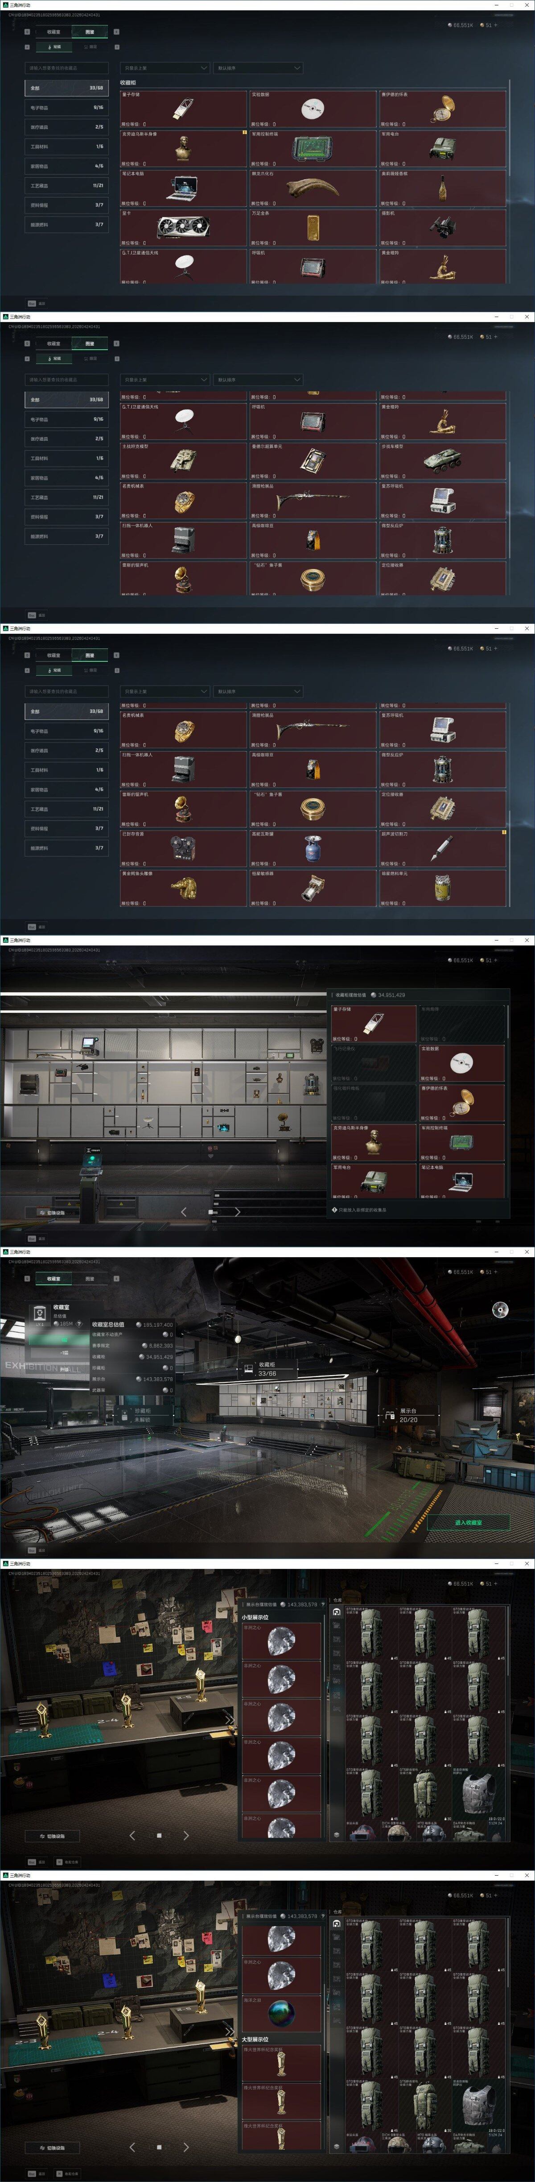Select the silver gun sight collectible card
The image size is (535, 2182).
click(313, 888)
